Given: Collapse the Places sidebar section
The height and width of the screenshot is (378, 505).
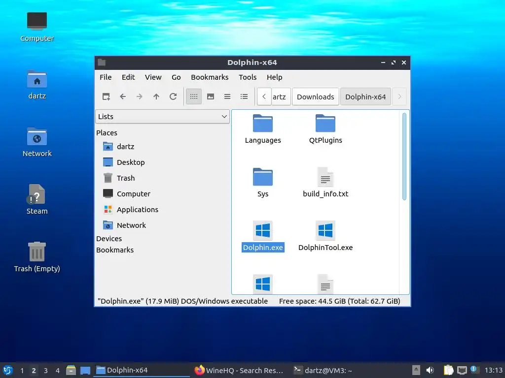Looking at the screenshot, I should click(x=107, y=133).
